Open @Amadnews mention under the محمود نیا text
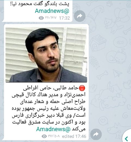This screenshot has width=131, height=142. (x=52, y=11)
